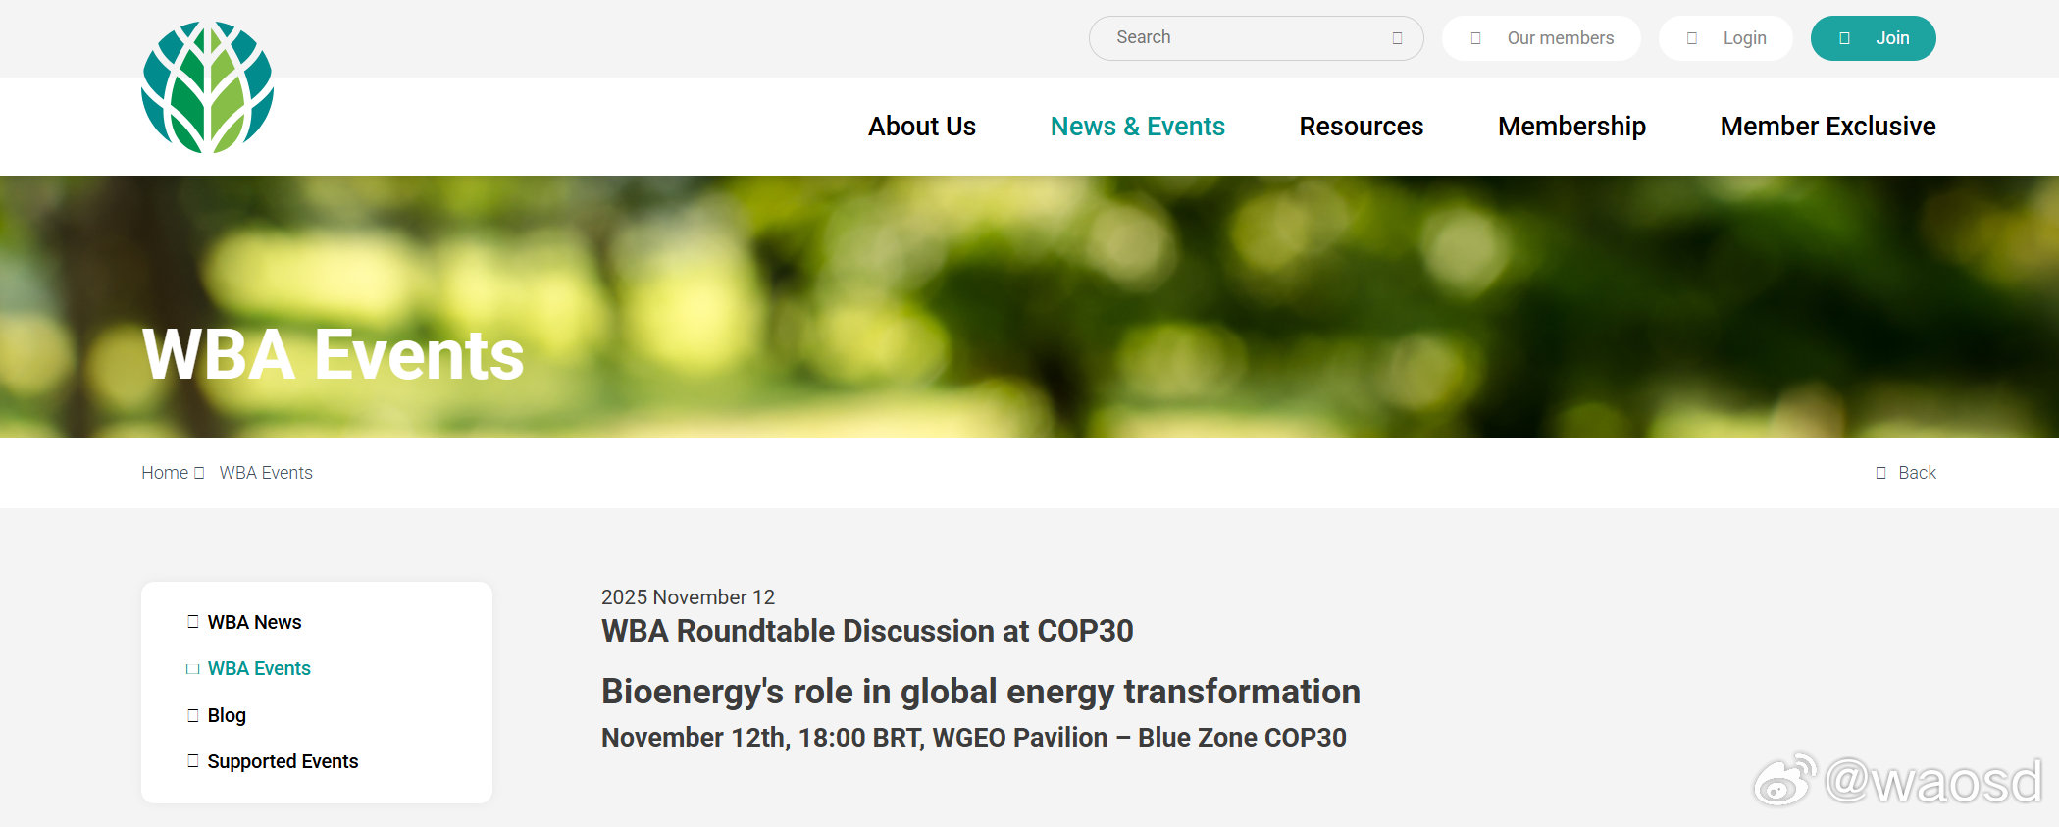Expand the Member Exclusive menu
2059x827 pixels.
click(1827, 127)
